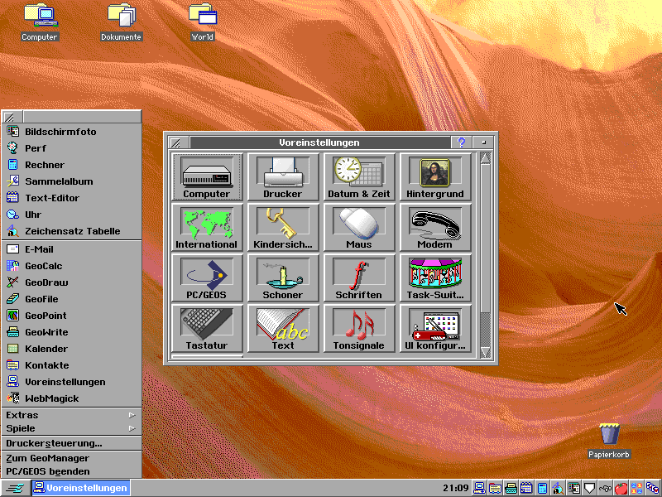Screen dimensions: 662x497
Task: Open Kontakte from the menu
Action: [x=71, y=365]
